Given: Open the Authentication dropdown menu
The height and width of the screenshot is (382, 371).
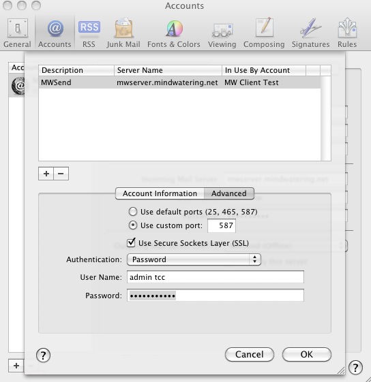Looking at the screenshot, I should click(x=194, y=259).
